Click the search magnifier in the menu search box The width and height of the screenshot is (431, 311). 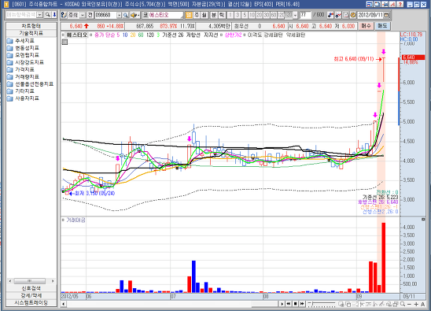[x=48, y=15]
